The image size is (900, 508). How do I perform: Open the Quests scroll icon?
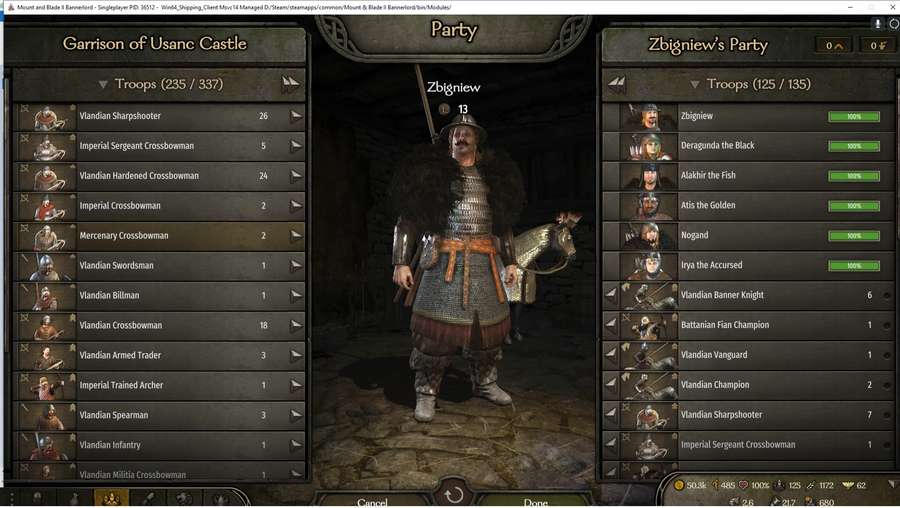pyautogui.click(x=149, y=499)
